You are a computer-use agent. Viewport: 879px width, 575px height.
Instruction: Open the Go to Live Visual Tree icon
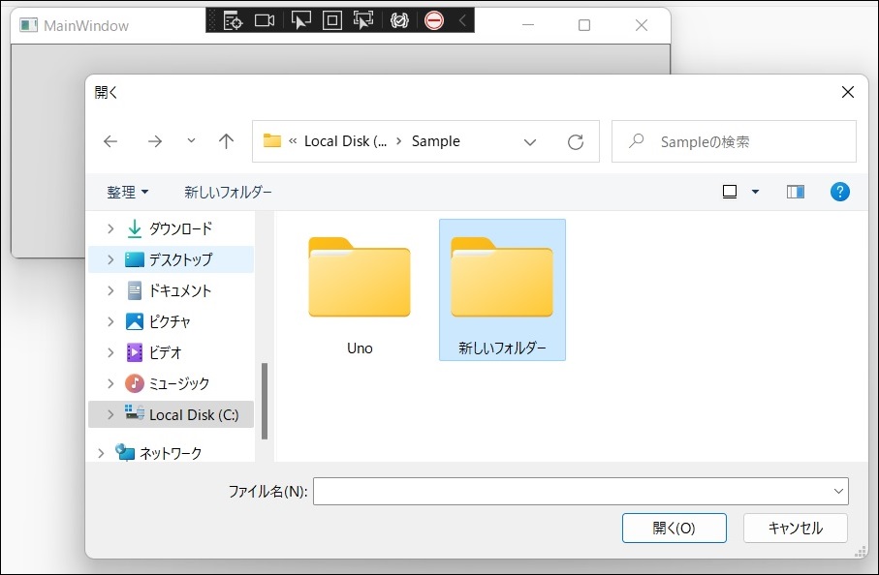[x=232, y=19]
